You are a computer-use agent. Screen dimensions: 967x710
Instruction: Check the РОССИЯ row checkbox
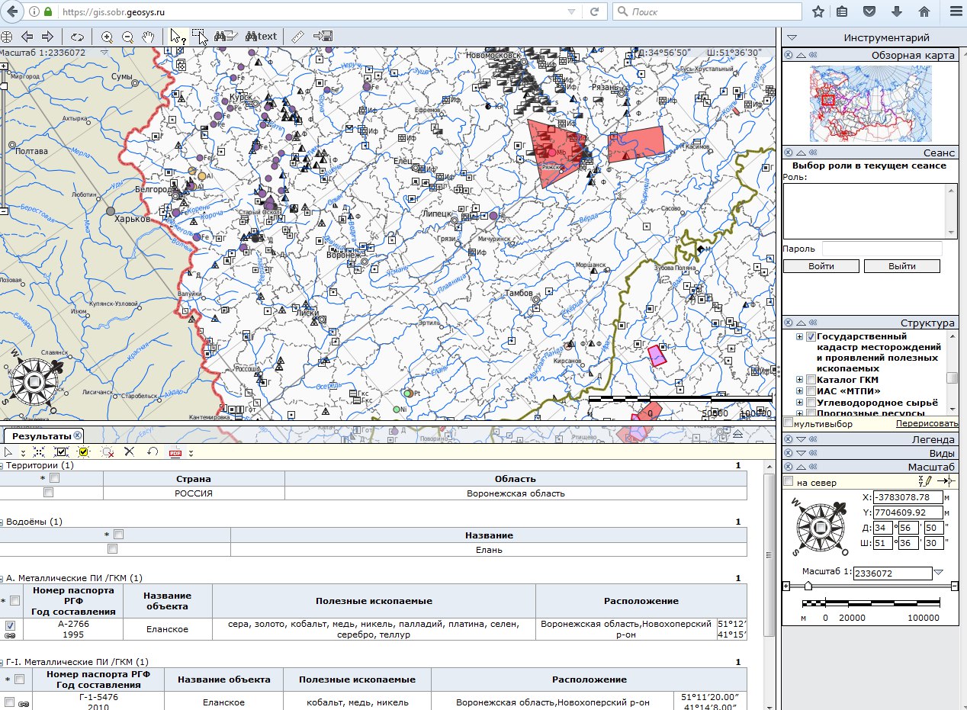pyautogui.click(x=49, y=493)
